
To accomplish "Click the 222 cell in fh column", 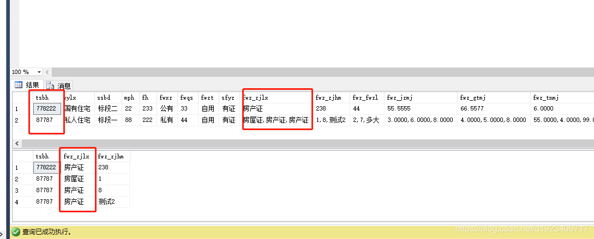I will (x=148, y=120).
